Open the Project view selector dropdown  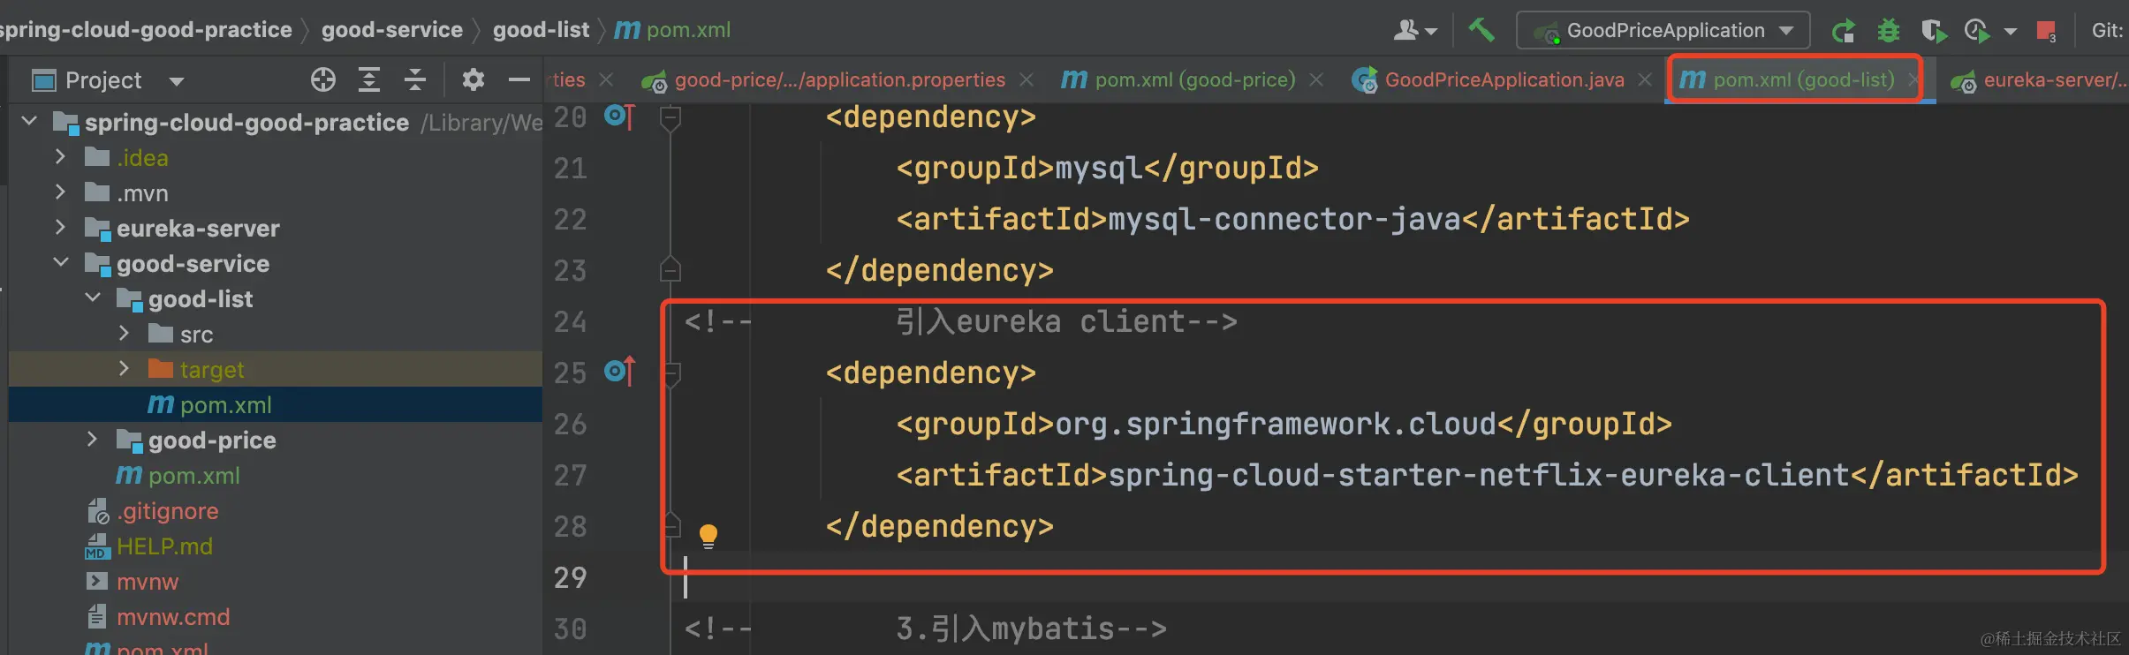point(177,81)
